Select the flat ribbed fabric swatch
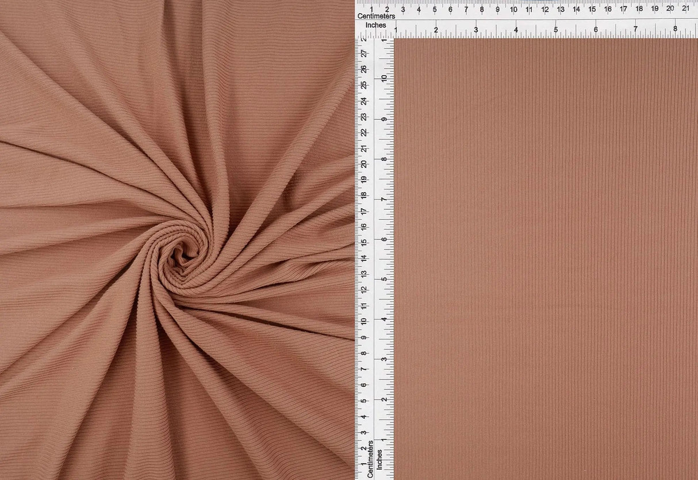This screenshot has width=698, height=480. coord(545,259)
